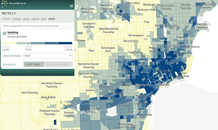This screenshot has width=218, height=130.
Task: Click the very high dark blue swatch
Action: (65, 43)
